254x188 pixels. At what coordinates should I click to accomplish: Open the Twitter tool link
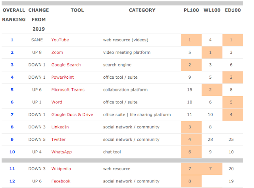point(58,140)
